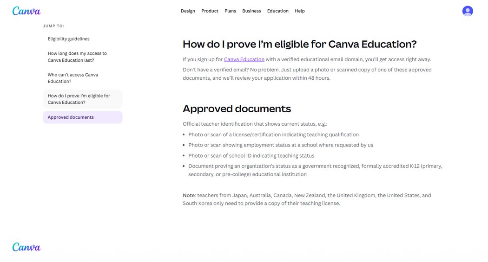Click the paragraph Don't have a verified email

coord(307,74)
